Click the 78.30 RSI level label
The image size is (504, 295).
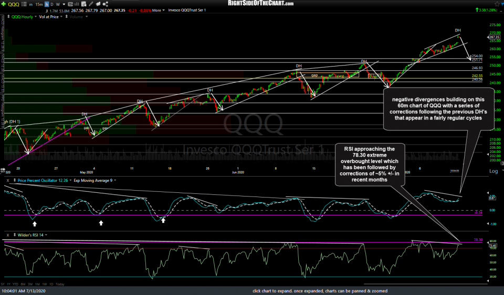478,239
